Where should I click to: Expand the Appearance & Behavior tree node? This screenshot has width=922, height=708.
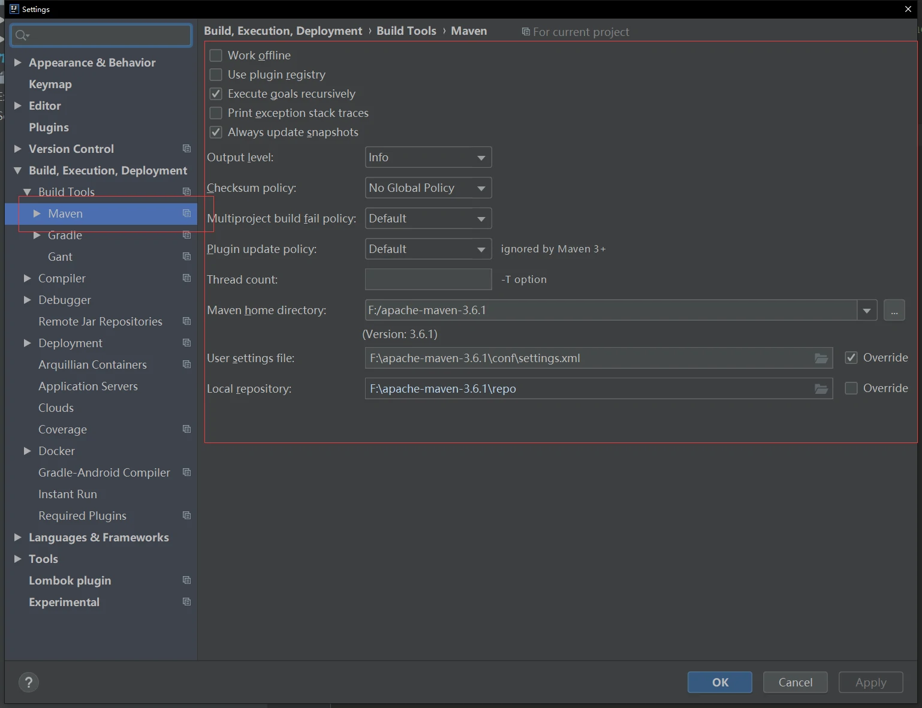tap(18, 62)
